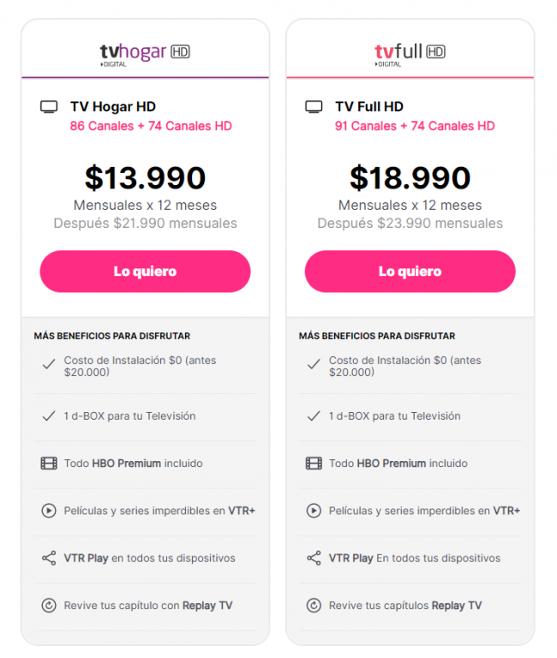The image size is (557, 658).
Task: Click the VTR Play share icon in TV Full
Action: pos(314,558)
